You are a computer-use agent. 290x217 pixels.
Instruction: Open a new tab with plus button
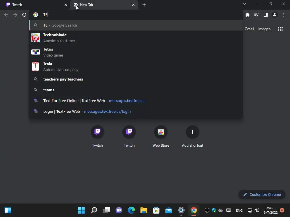tap(144, 5)
